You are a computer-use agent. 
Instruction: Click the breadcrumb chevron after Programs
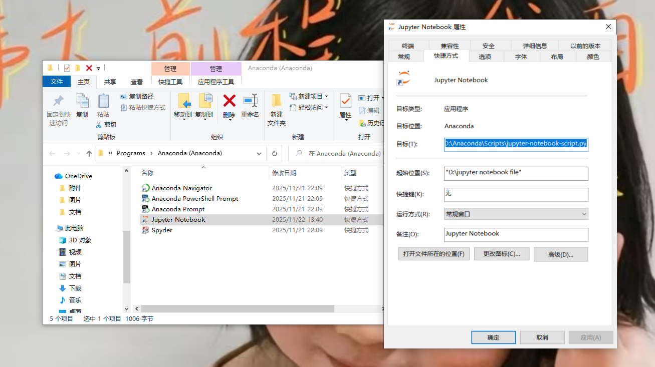[x=151, y=153]
